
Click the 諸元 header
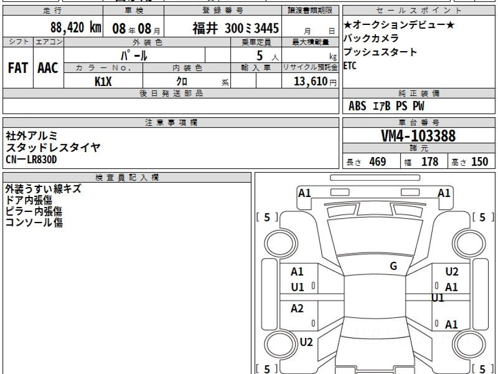click(x=419, y=148)
